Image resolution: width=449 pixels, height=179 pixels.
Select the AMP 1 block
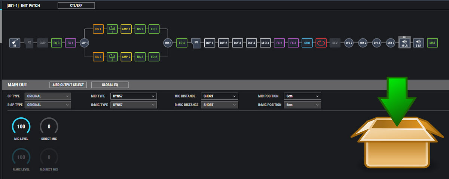click(x=126, y=29)
